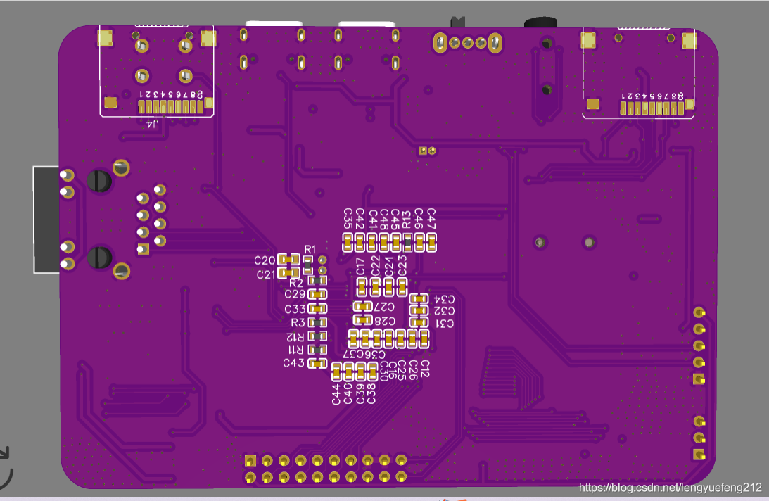
Task: Select the square pad of left eight-pin connector
Action: (144, 250)
